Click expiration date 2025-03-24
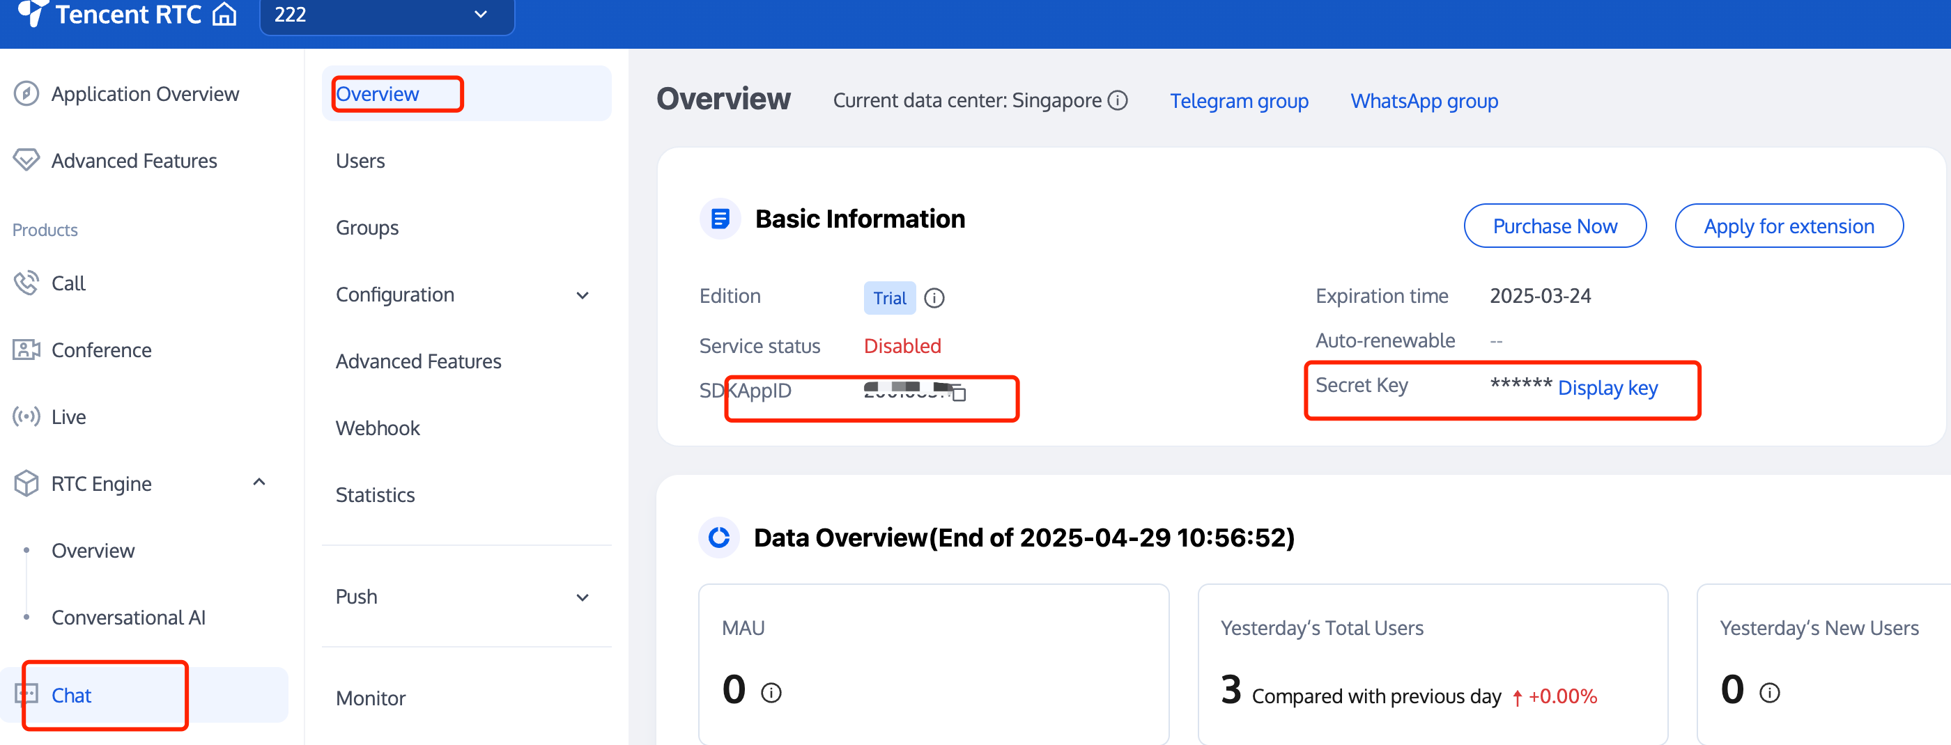The image size is (1951, 745). click(x=1540, y=295)
